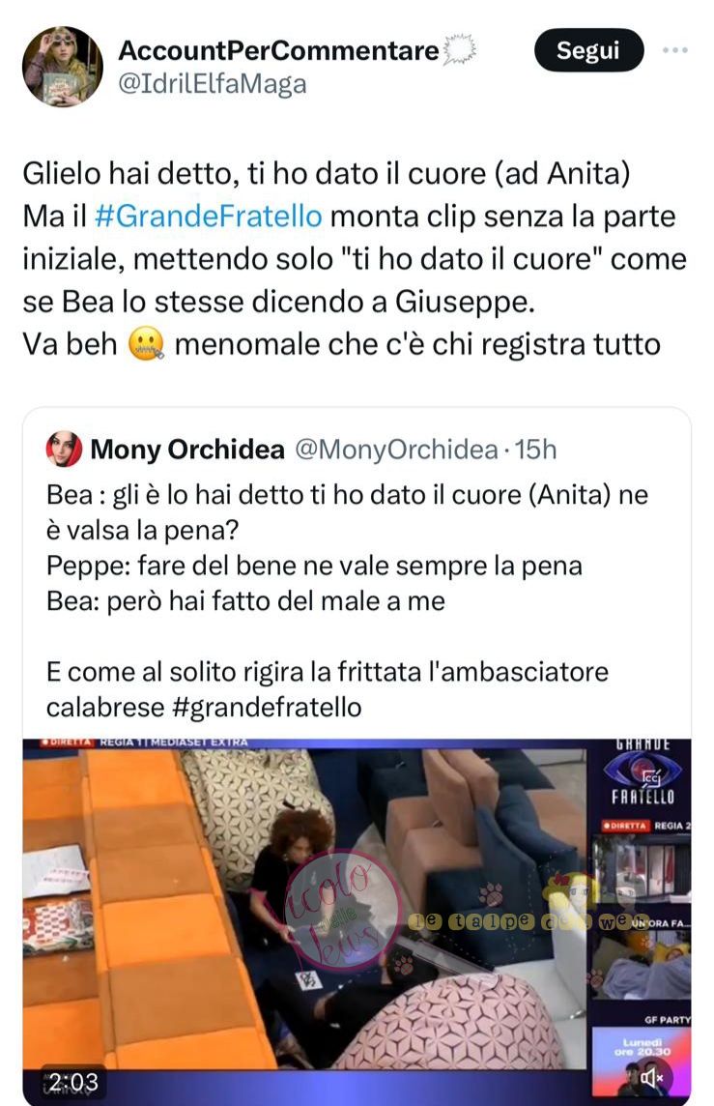The width and height of the screenshot is (714, 1106).
Task: Unmute the video with the speaker icon
Action: (651, 1077)
